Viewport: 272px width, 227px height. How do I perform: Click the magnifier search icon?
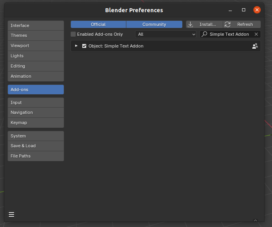[x=205, y=34]
